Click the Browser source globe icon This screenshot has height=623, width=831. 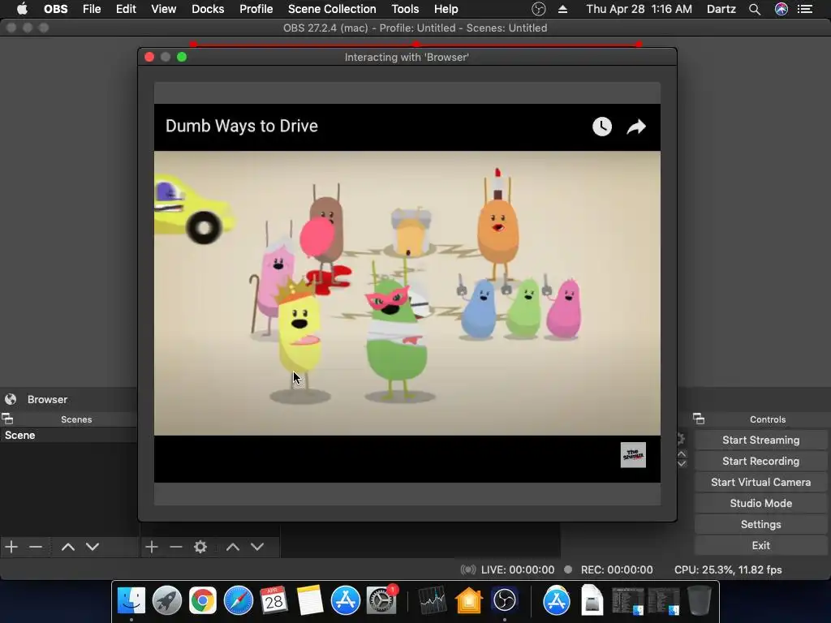(x=11, y=399)
